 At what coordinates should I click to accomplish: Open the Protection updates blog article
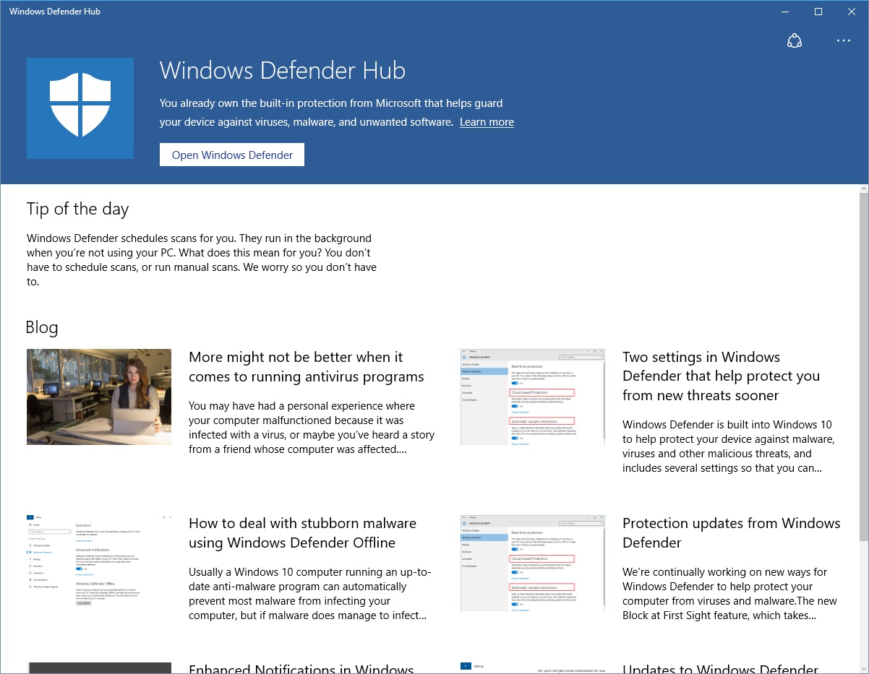[x=731, y=532]
